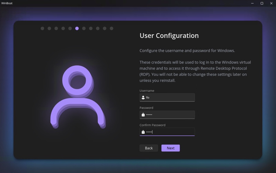Jump to the third step indicator dot
Image resolution: width=276 pixels, height=173 pixels.
56,28
